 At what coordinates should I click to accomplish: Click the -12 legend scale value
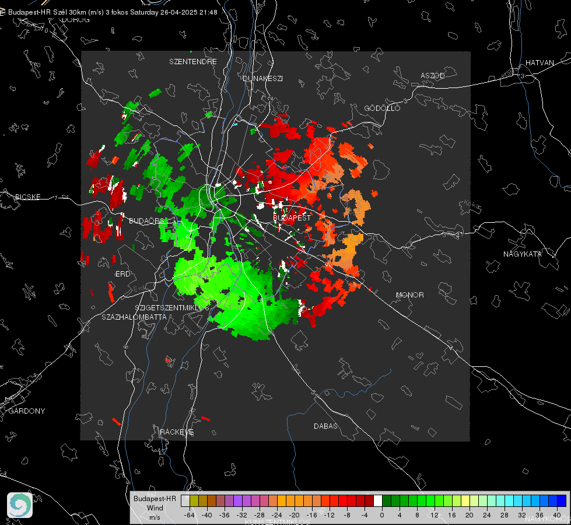pyautogui.click(x=329, y=515)
